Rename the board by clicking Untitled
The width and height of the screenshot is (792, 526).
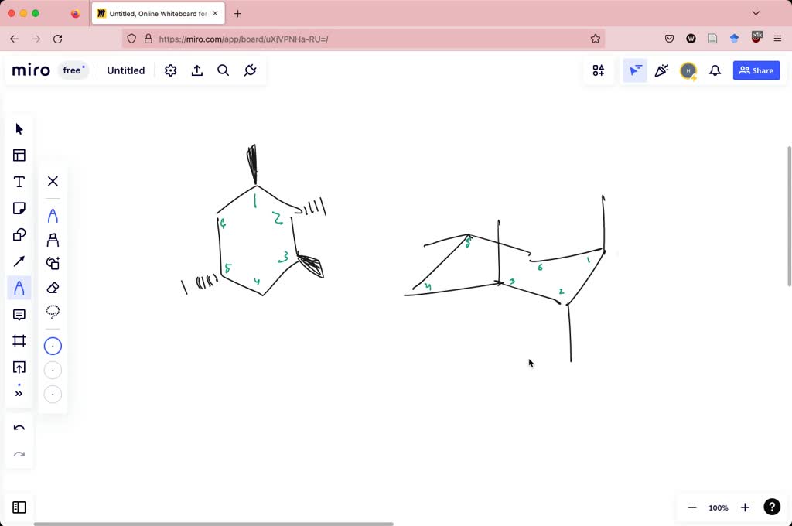(125, 70)
